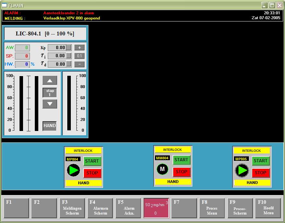Screen dimensions: 285x223
Task: Click the Kp value selector button
Action: click(x=69, y=47)
